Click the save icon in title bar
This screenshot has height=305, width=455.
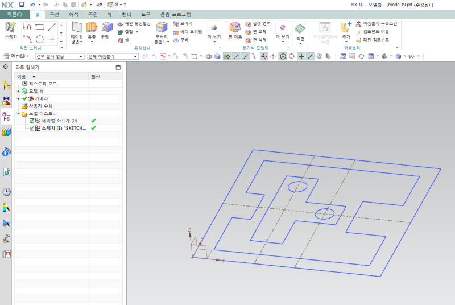point(22,5)
